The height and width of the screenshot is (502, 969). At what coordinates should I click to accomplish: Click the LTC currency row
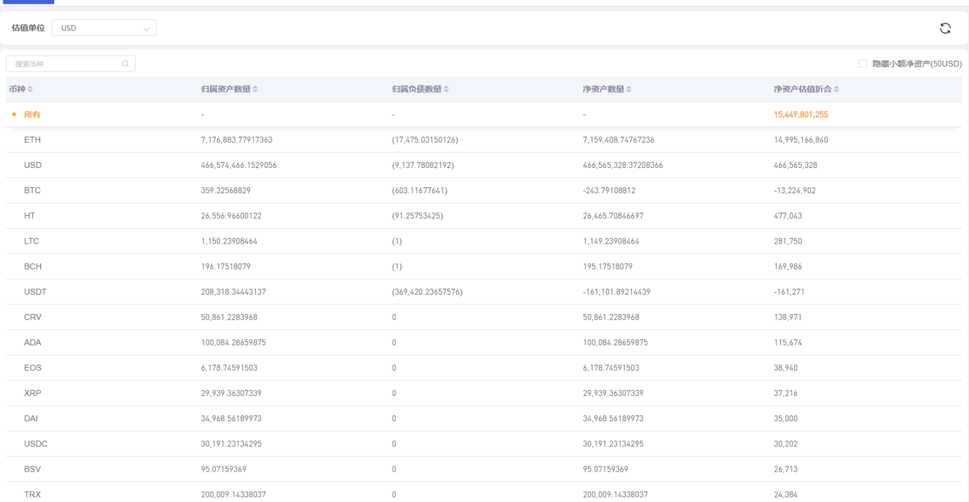point(484,241)
